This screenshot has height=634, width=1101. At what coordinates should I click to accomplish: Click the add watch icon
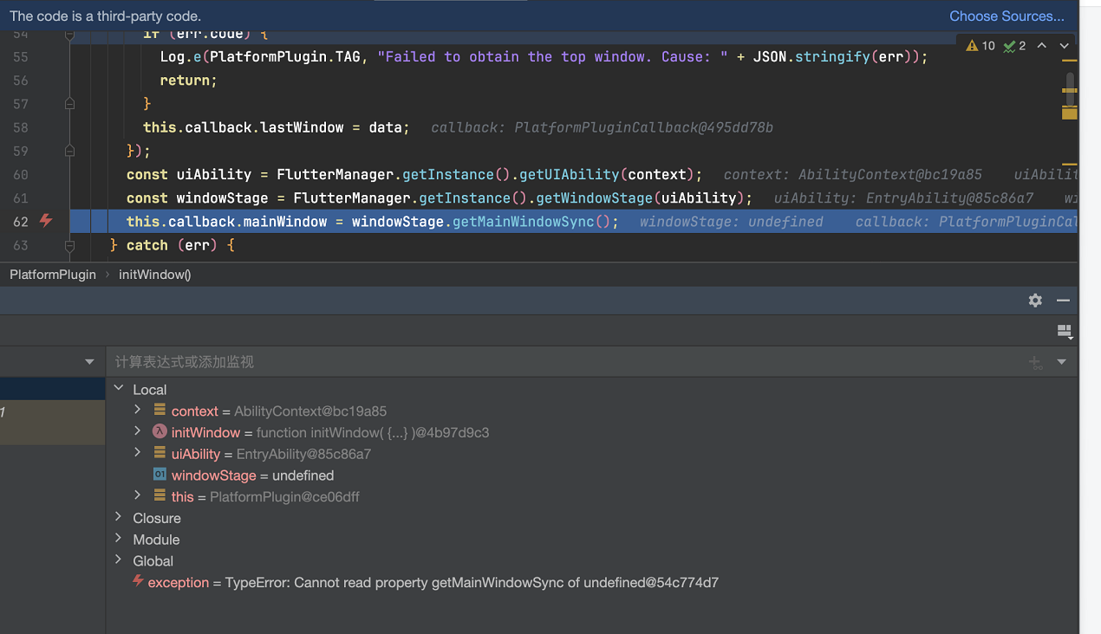[1035, 362]
